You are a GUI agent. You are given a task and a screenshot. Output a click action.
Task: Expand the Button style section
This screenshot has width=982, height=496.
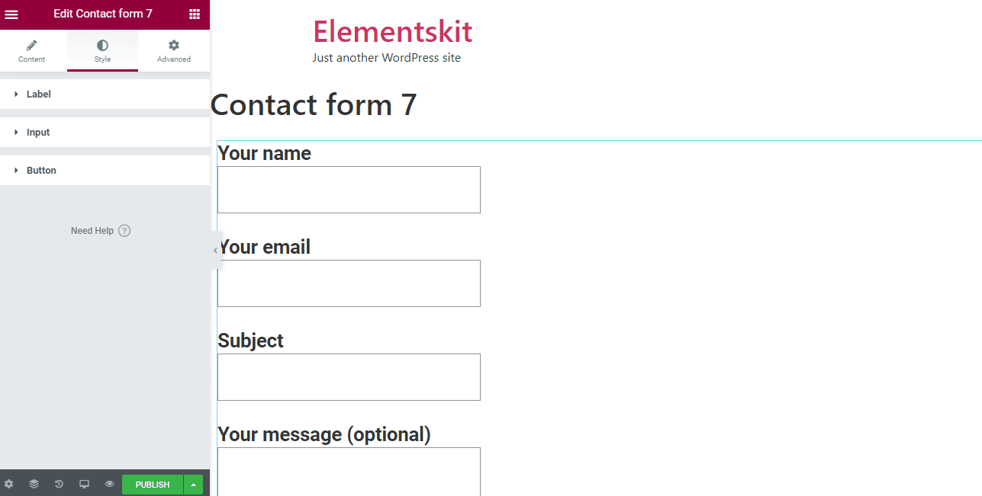point(105,171)
